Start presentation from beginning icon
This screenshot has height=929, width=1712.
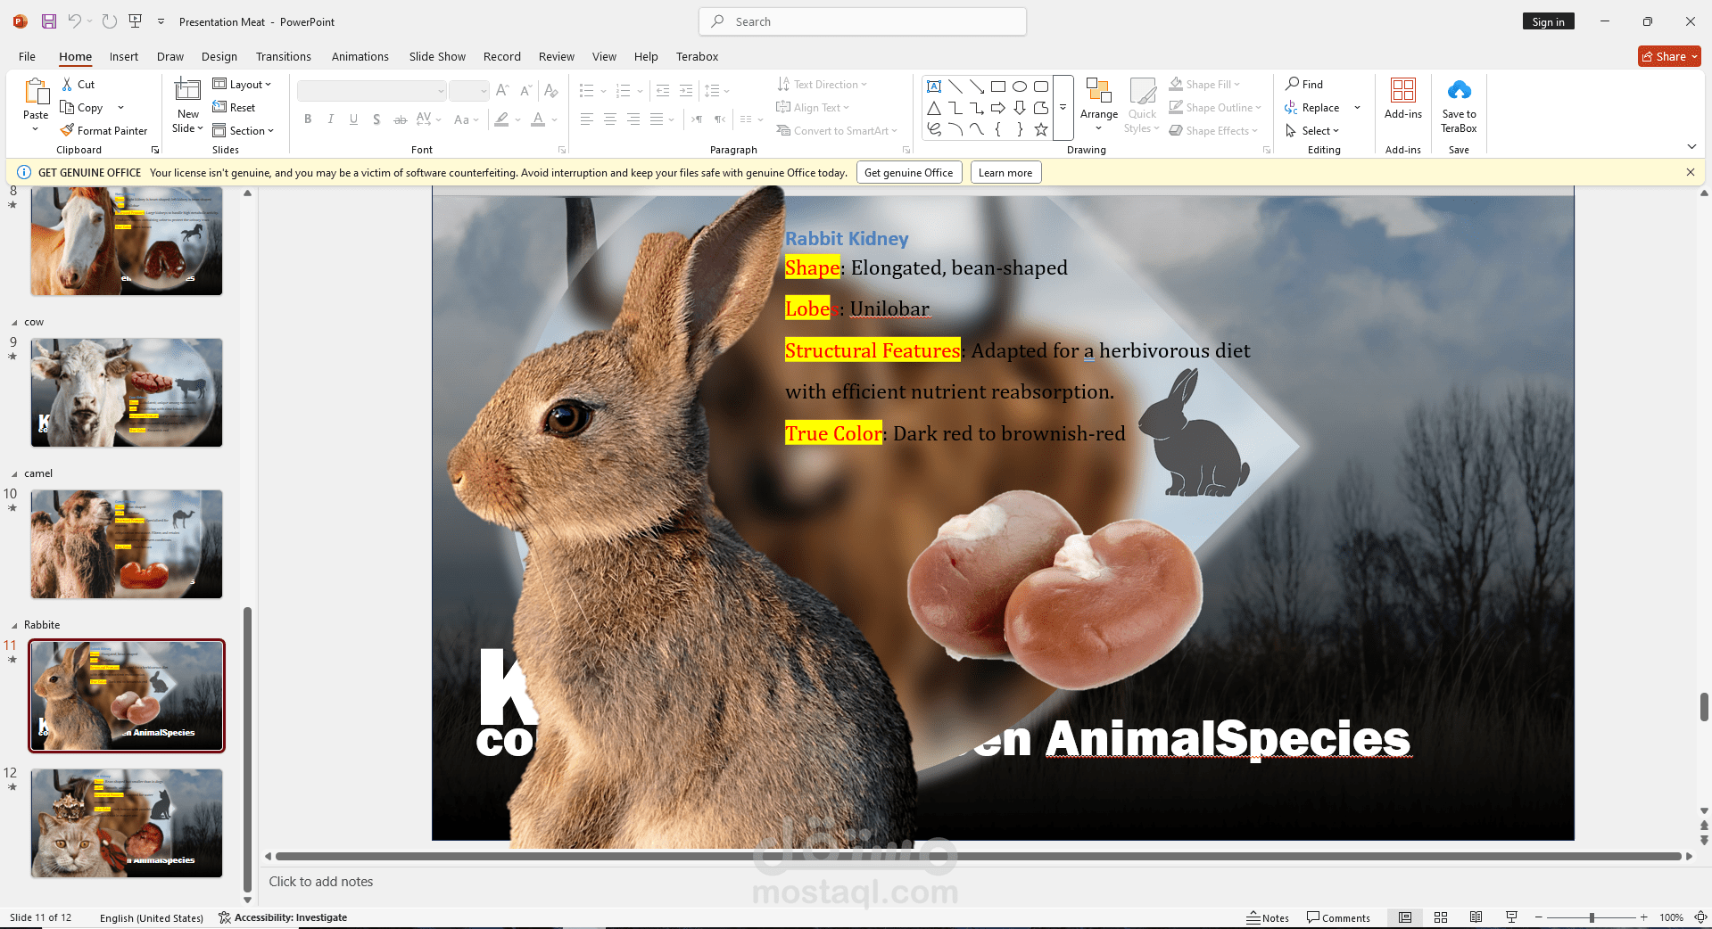tap(135, 21)
